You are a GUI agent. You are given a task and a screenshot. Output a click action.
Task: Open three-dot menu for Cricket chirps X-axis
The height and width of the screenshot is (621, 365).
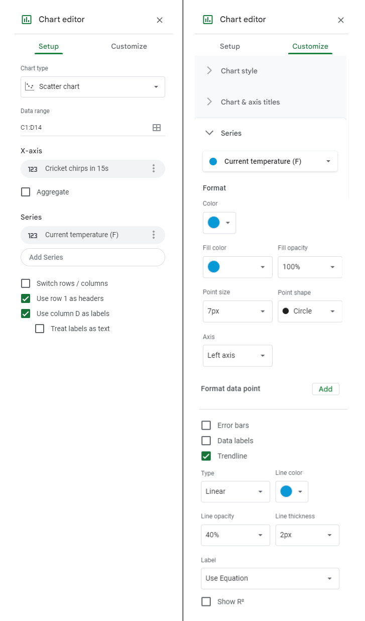(x=154, y=169)
